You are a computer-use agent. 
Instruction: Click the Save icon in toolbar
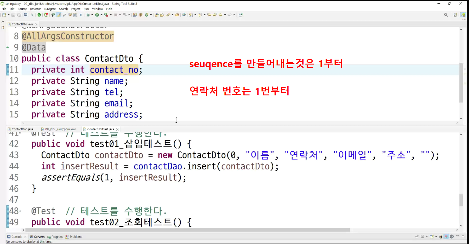pyautogui.click(x=13, y=15)
